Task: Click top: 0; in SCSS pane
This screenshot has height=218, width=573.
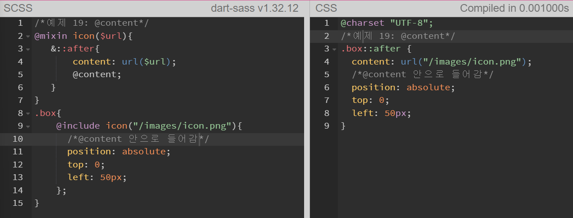Action: [86, 164]
